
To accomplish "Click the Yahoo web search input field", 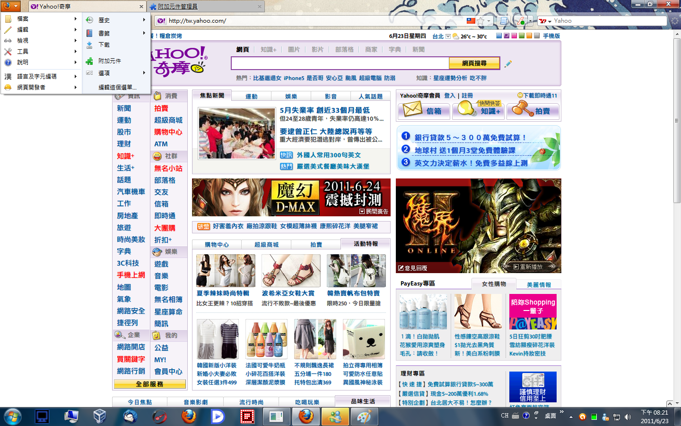I will click(340, 63).
